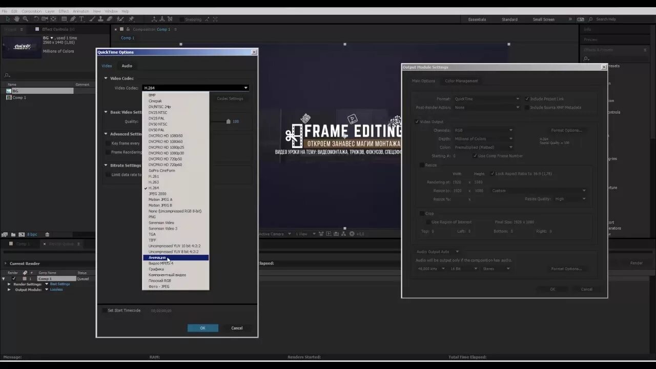Toggle Render checkbox for Comp 1 queue item
The image size is (656, 369).
point(14,279)
